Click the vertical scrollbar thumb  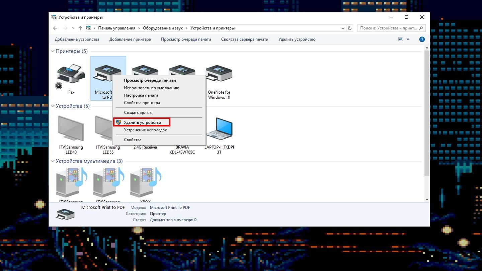click(427, 113)
